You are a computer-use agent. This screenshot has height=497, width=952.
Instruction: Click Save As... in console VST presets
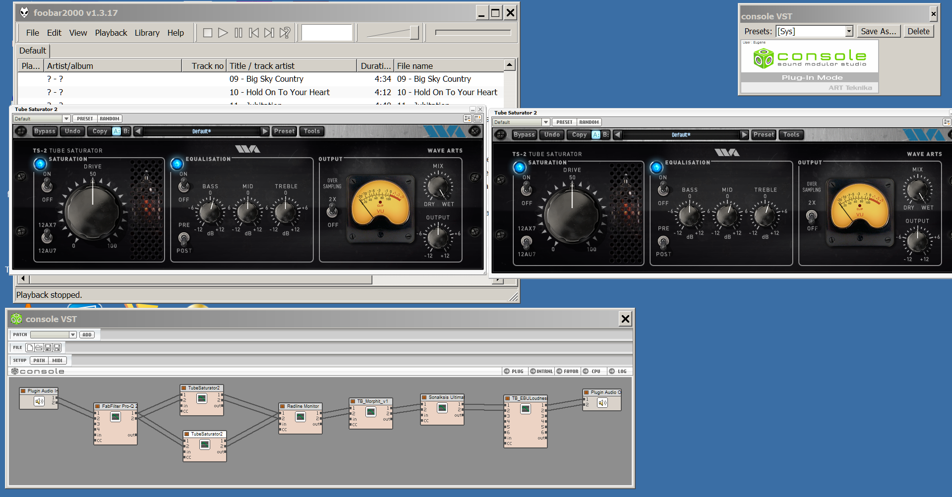click(878, 31)
